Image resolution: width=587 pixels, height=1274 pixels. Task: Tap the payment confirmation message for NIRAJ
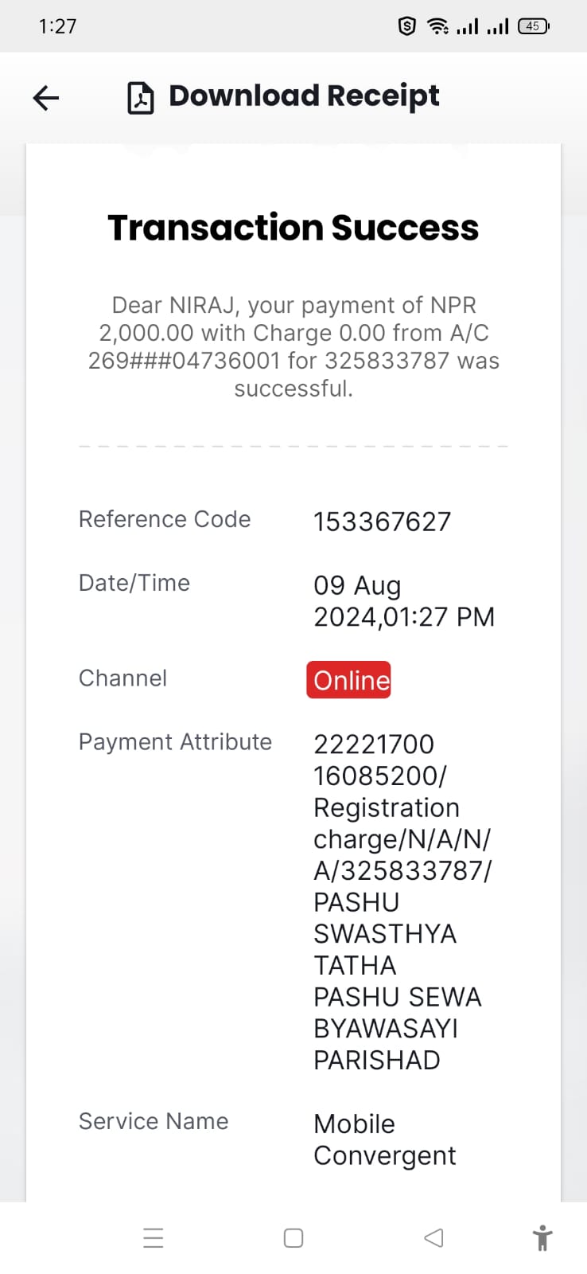point(293,346)
